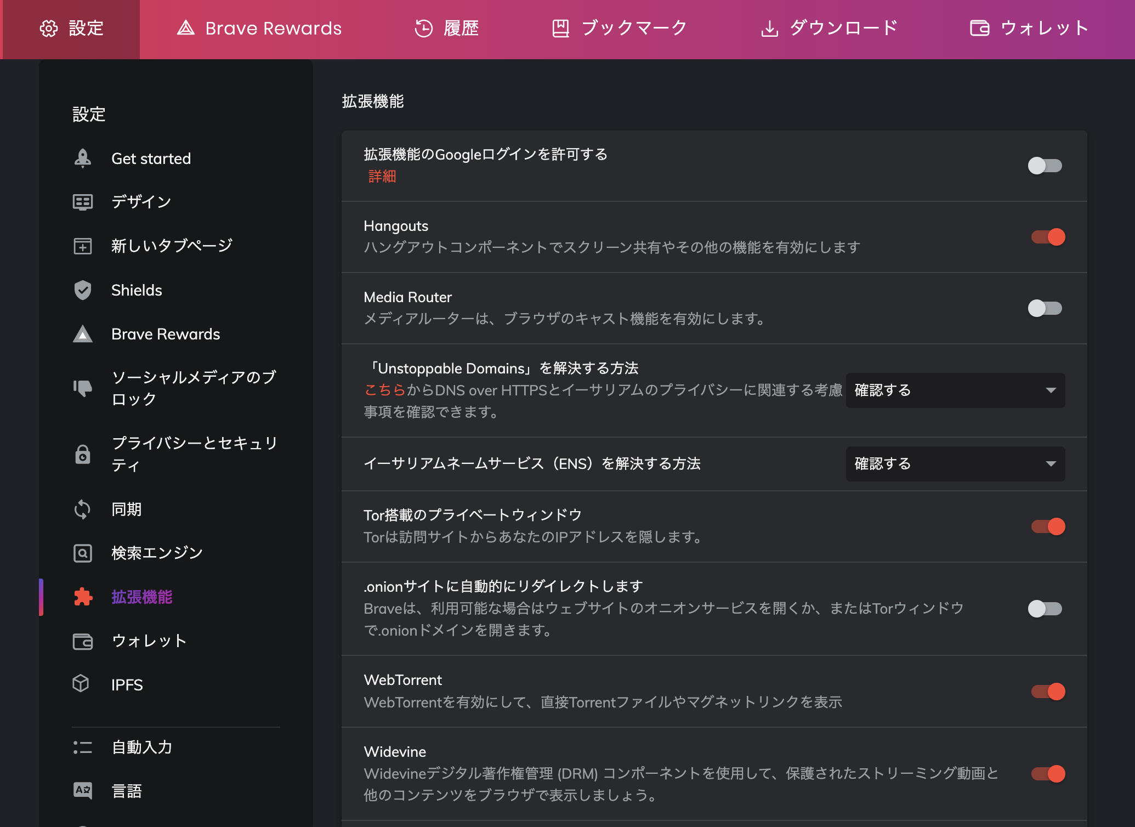Click the padlock privacy and security icon
Viewport: 1135px width, 827px height.
tap(83, 454)
